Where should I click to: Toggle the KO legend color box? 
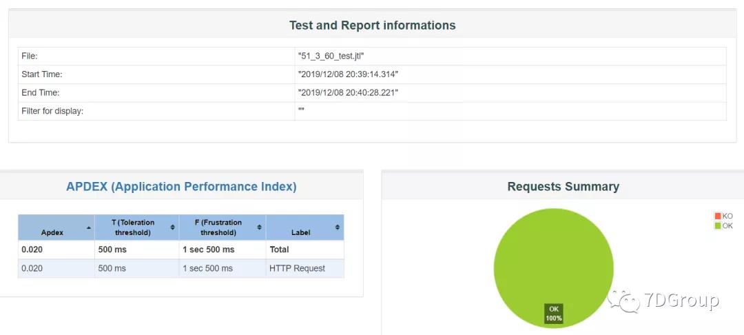coord(717,216)
